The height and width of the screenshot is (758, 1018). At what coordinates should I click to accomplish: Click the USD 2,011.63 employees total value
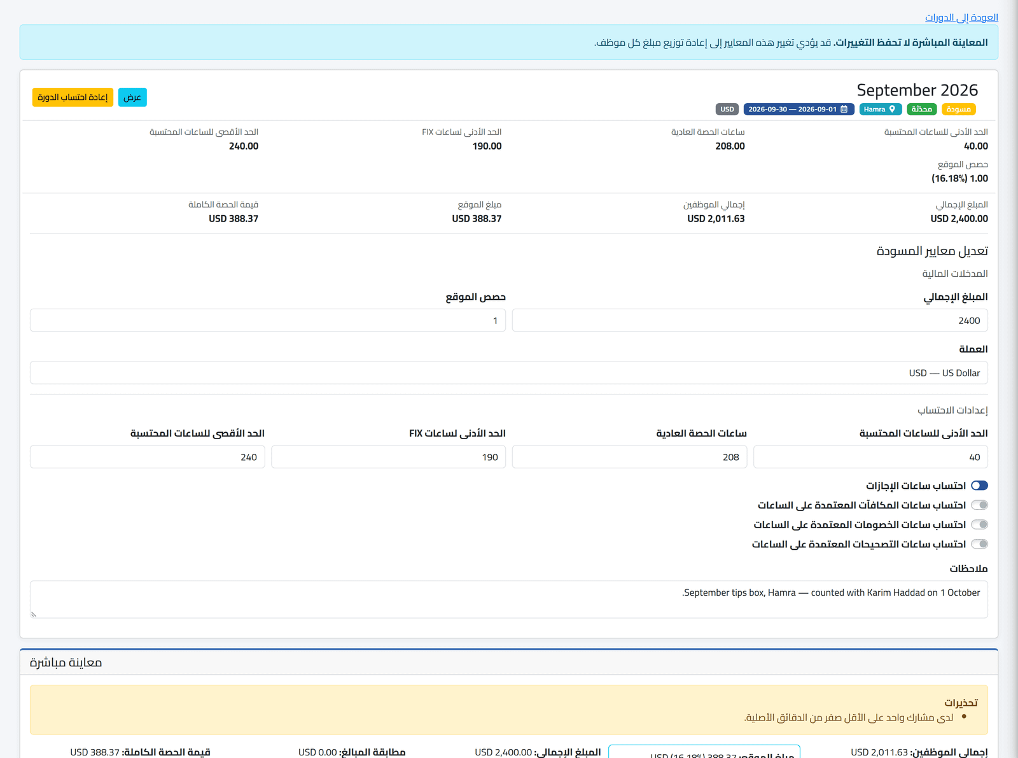[x=716, y=218]
